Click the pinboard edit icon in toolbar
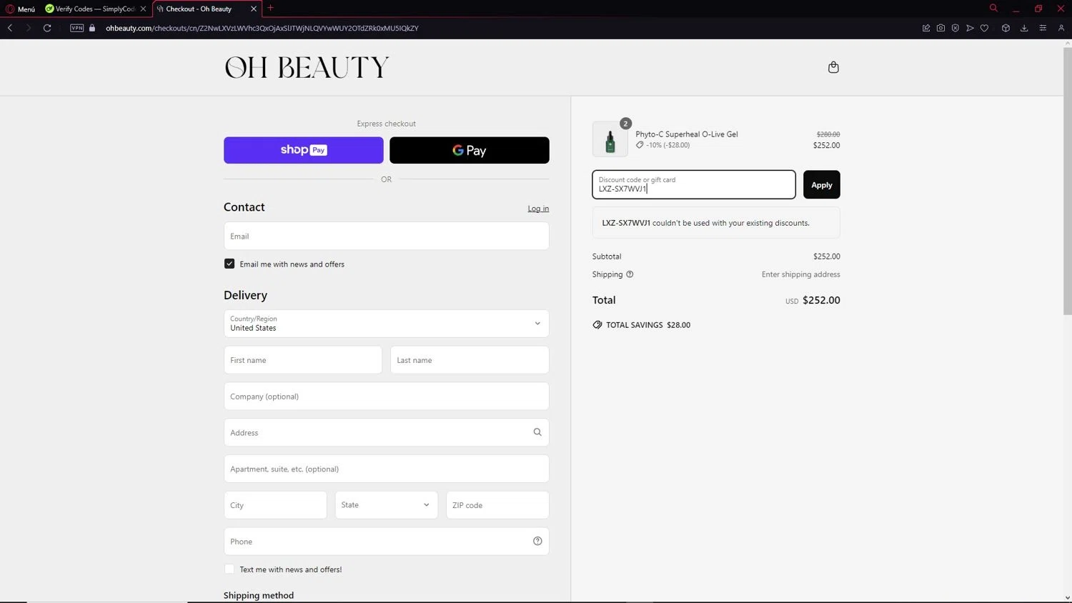Image resolution: width=1072 pixels, height=603 pixels. (x=926, y=28)
